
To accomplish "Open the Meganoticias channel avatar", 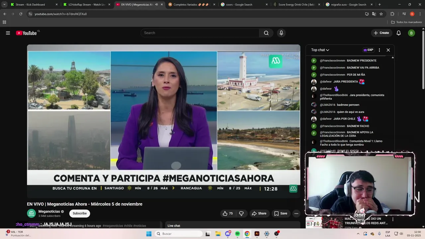I will [32, 213].
